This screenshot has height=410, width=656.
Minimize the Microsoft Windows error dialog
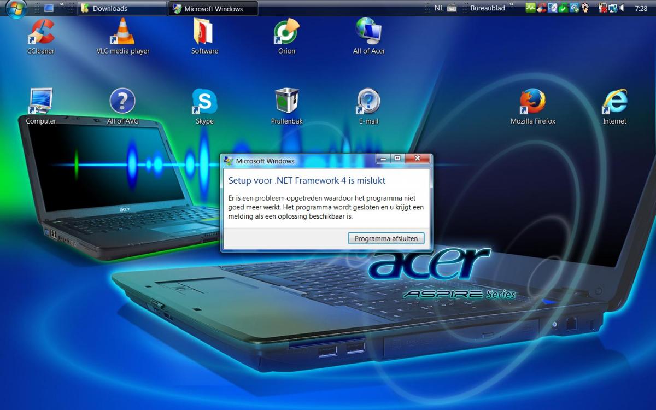[x=383, y=159]
